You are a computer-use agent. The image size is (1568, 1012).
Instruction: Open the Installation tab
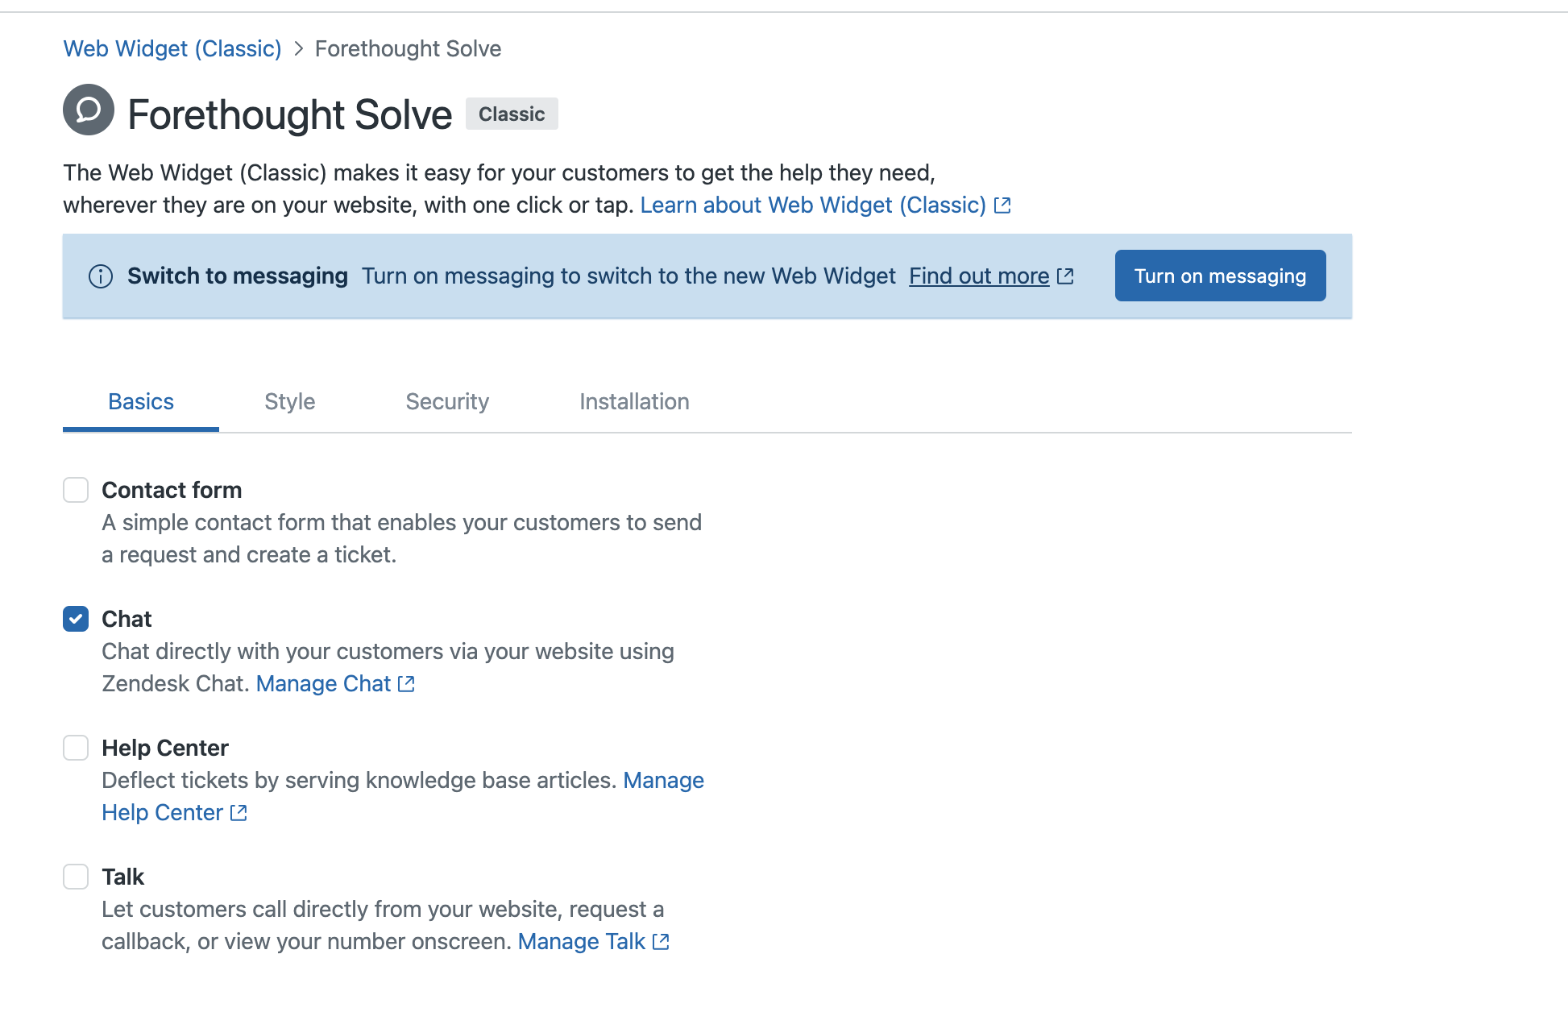tap(634, 402)
